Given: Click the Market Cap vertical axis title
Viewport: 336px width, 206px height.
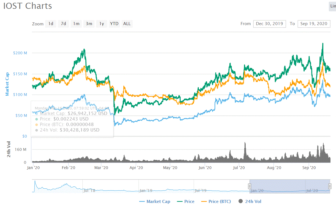Looking at the screenshot, I should click(7, 84).
